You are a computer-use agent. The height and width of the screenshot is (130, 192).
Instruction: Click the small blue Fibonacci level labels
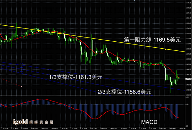click(21, 67)
